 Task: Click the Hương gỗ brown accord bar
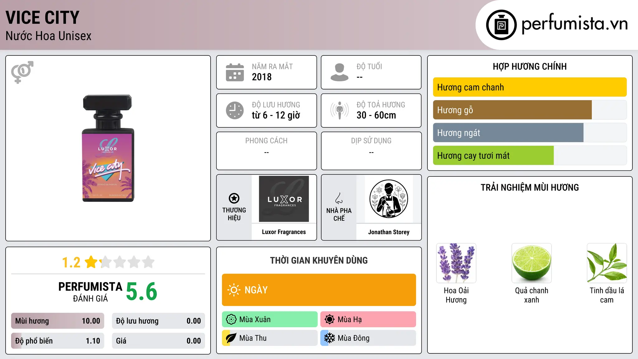pos(512,110)
